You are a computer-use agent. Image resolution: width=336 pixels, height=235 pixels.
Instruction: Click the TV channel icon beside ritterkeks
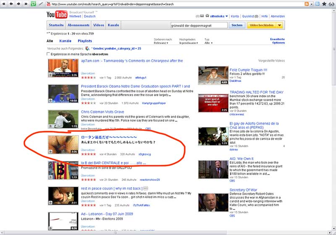[207, 16]
